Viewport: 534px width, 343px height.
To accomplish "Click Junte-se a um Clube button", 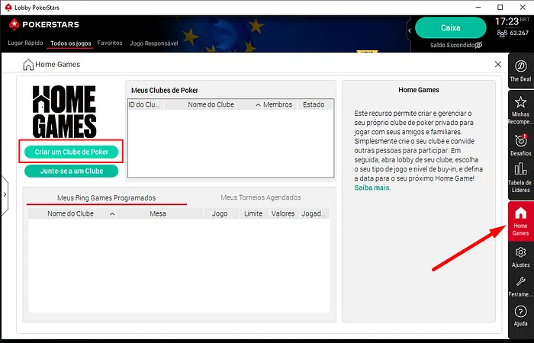I will pyautogui.click(x=71, y=171).
